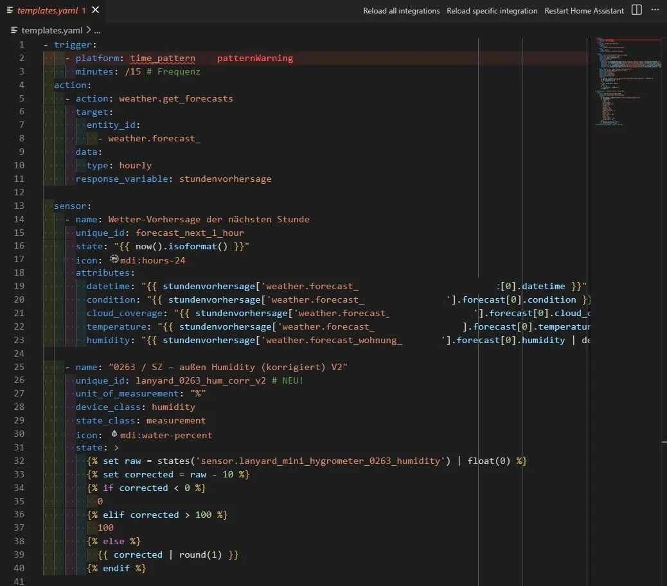Run Restart Home Assistant
Image resolution: width=667 pixels, height=586 pixels.
tap(583, 10)
